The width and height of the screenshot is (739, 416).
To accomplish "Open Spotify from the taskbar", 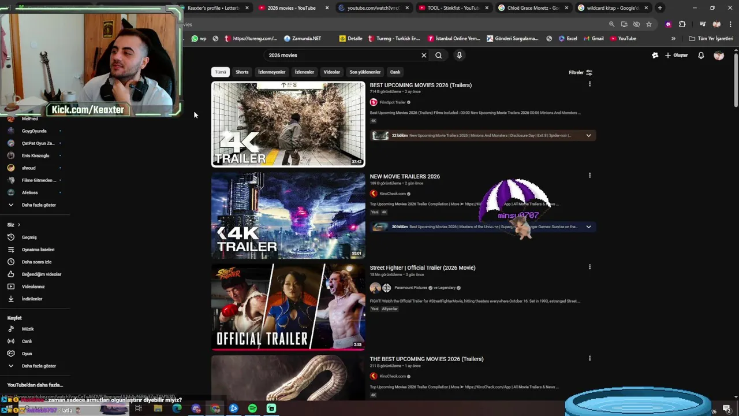I will point(252,408).
